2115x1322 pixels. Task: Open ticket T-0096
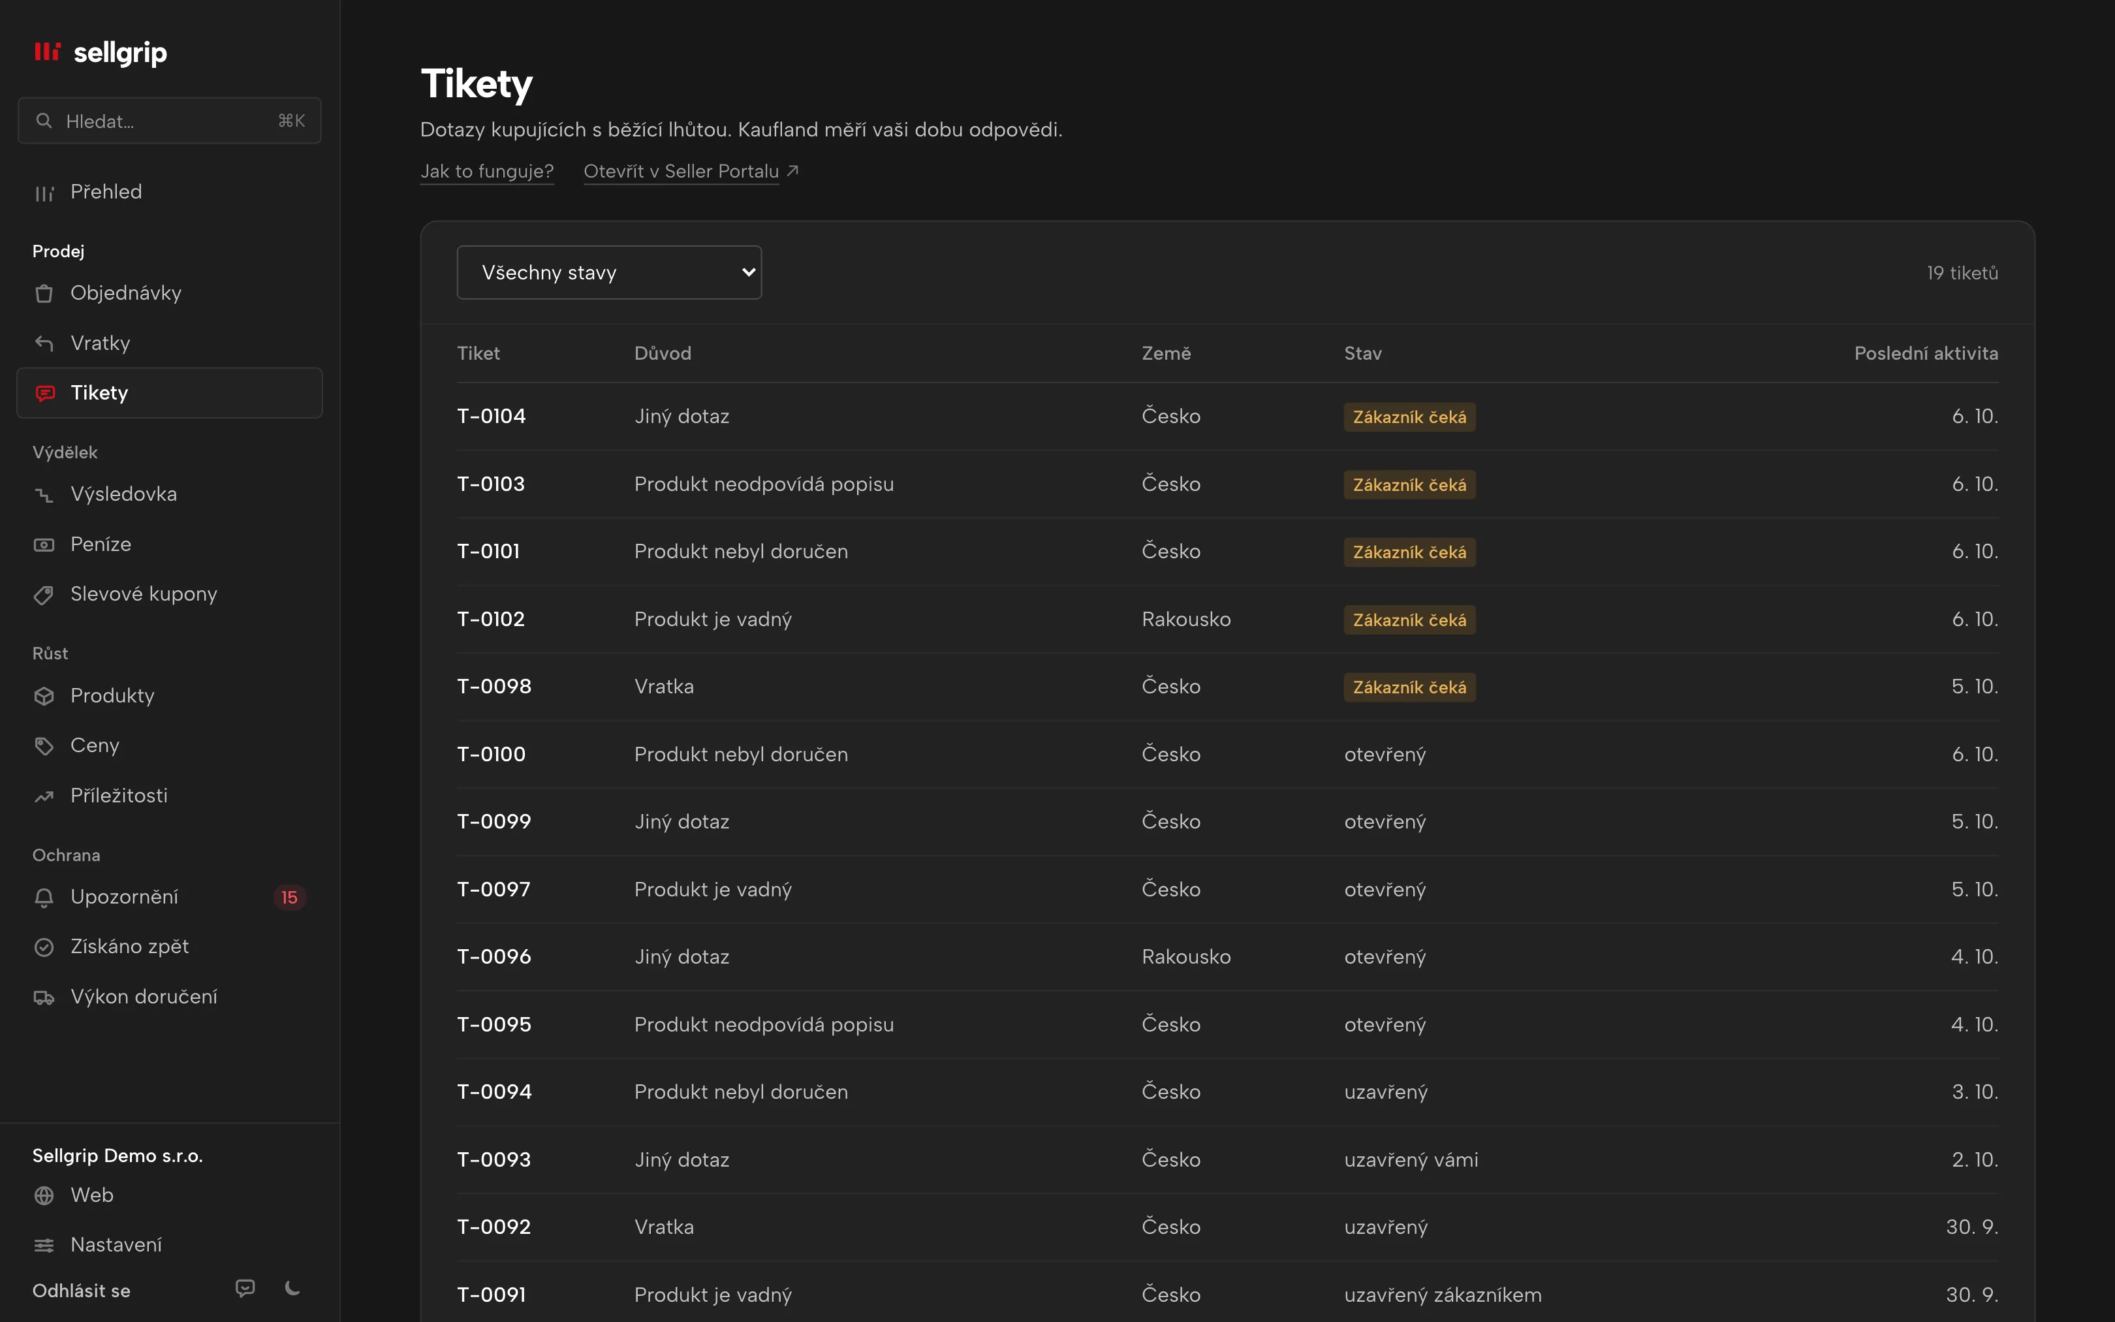coord(1227,958)
